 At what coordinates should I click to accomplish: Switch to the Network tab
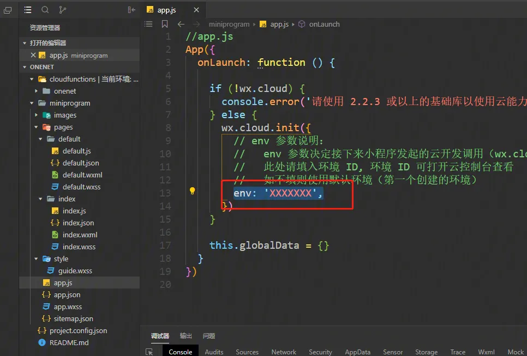(284, 352)
